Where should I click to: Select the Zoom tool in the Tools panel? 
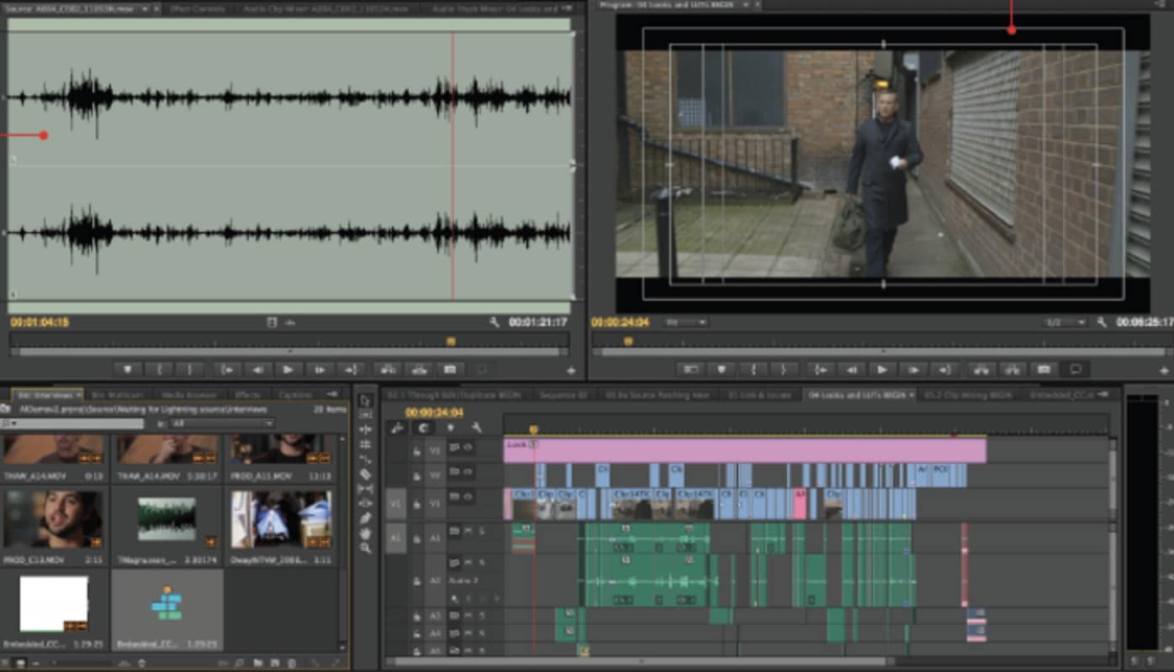coord(366,546)
